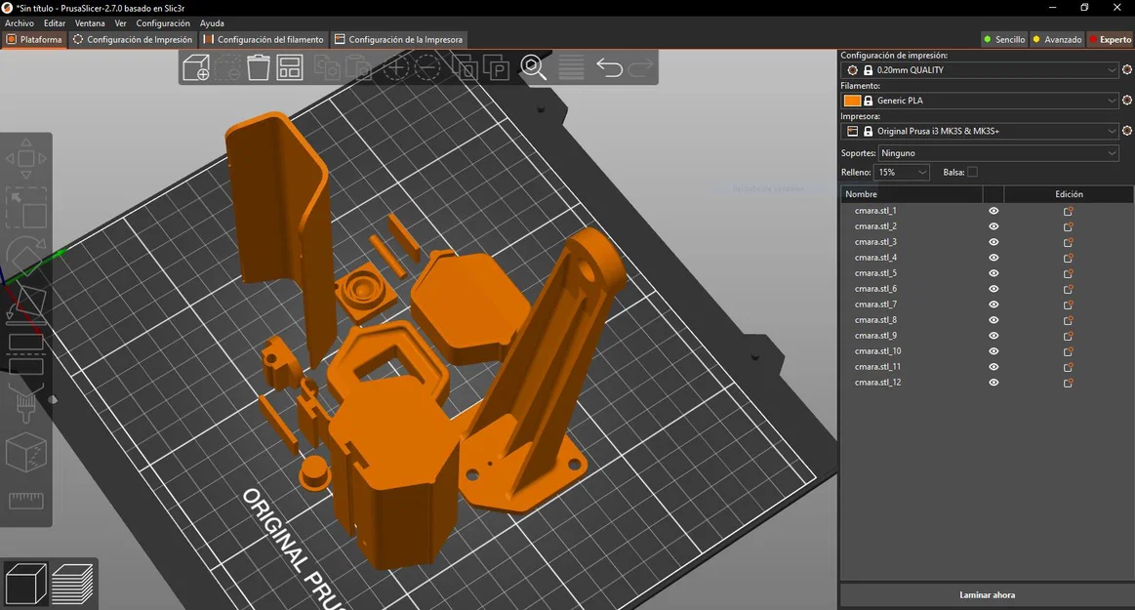Open the Original Prusa i3 printer dropdown

[1112, 131]
